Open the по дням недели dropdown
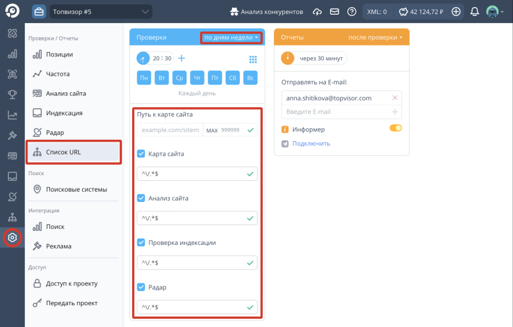 pyautogui.click(x=231, y=38)
